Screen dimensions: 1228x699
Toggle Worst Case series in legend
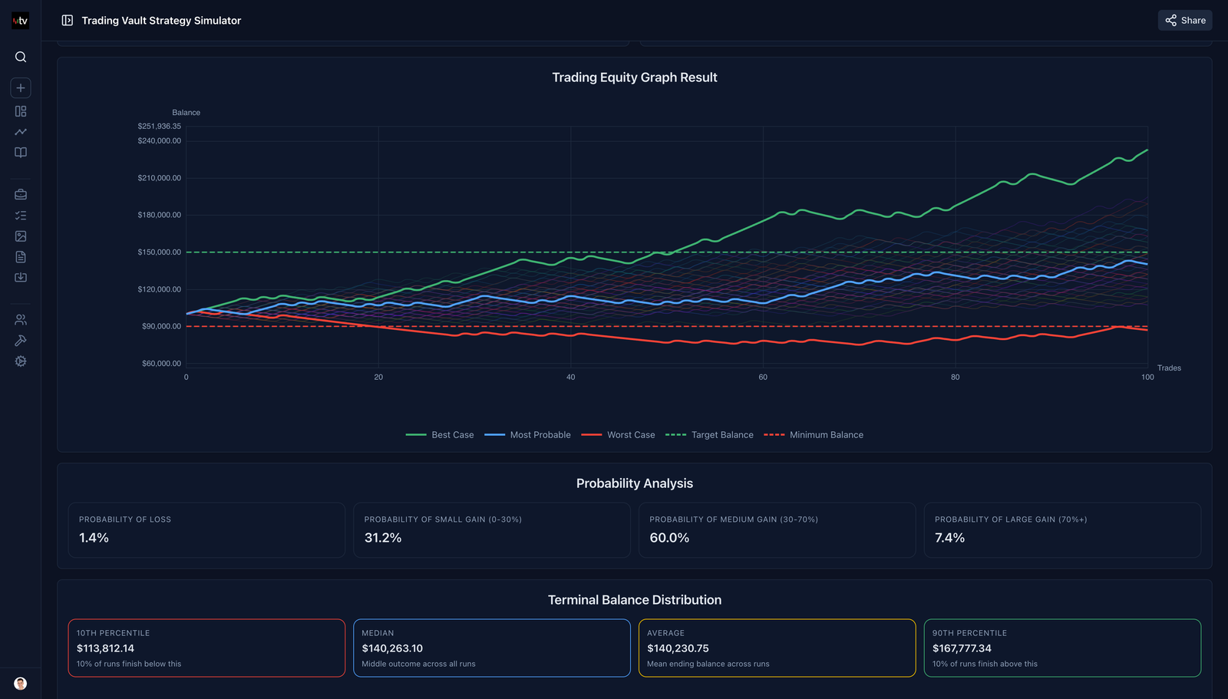618,435
